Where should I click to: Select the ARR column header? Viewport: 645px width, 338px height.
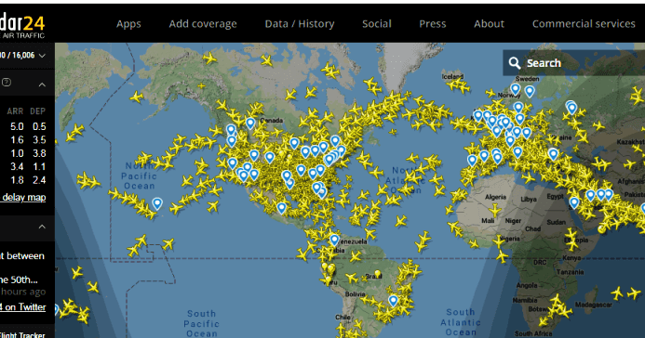15,111
